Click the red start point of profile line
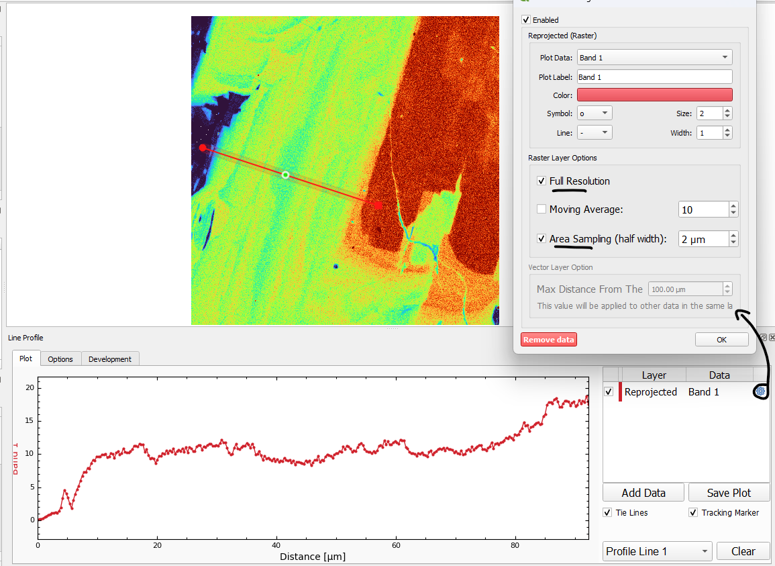 coord(203,147)
